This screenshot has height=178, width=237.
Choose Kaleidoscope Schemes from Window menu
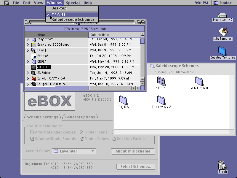72,20
